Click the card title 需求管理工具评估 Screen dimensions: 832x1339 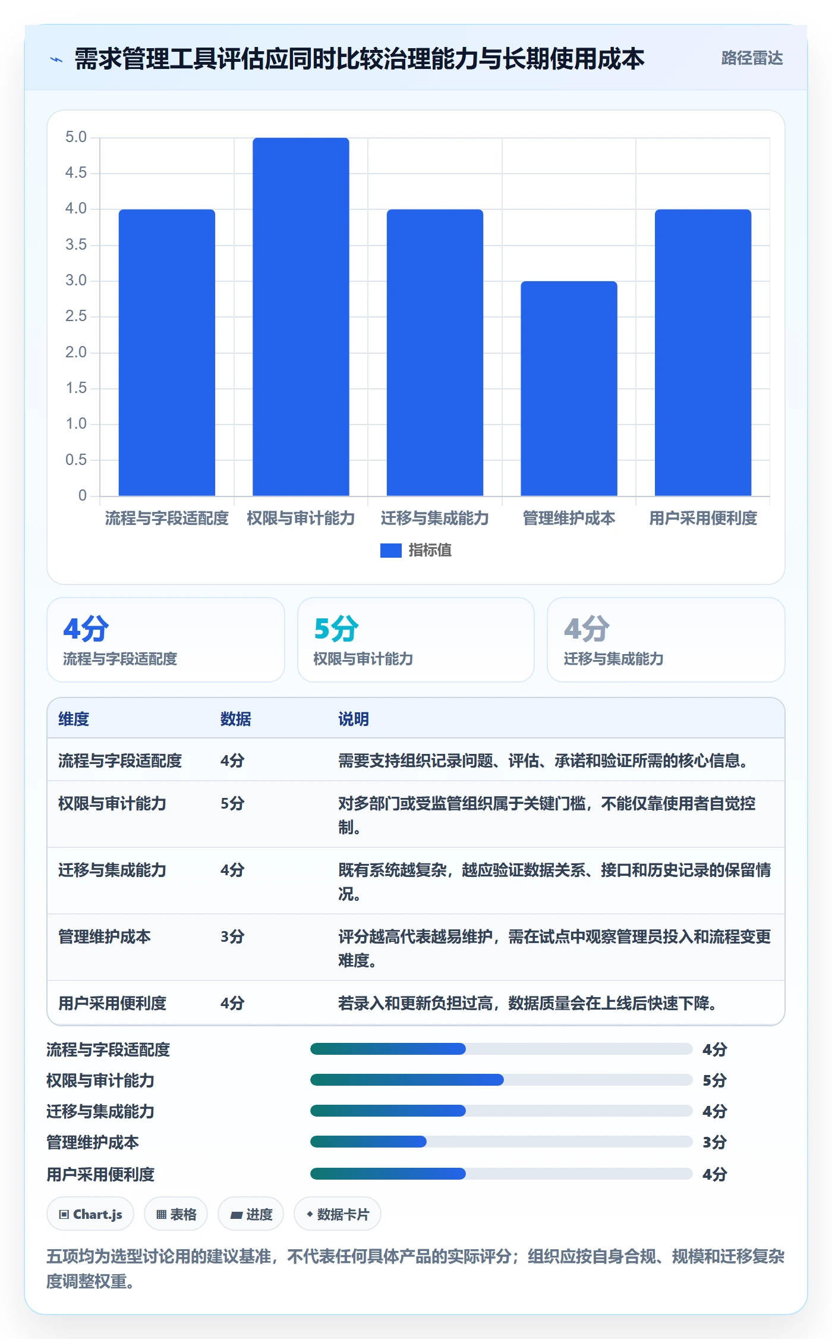coord(359,59)
